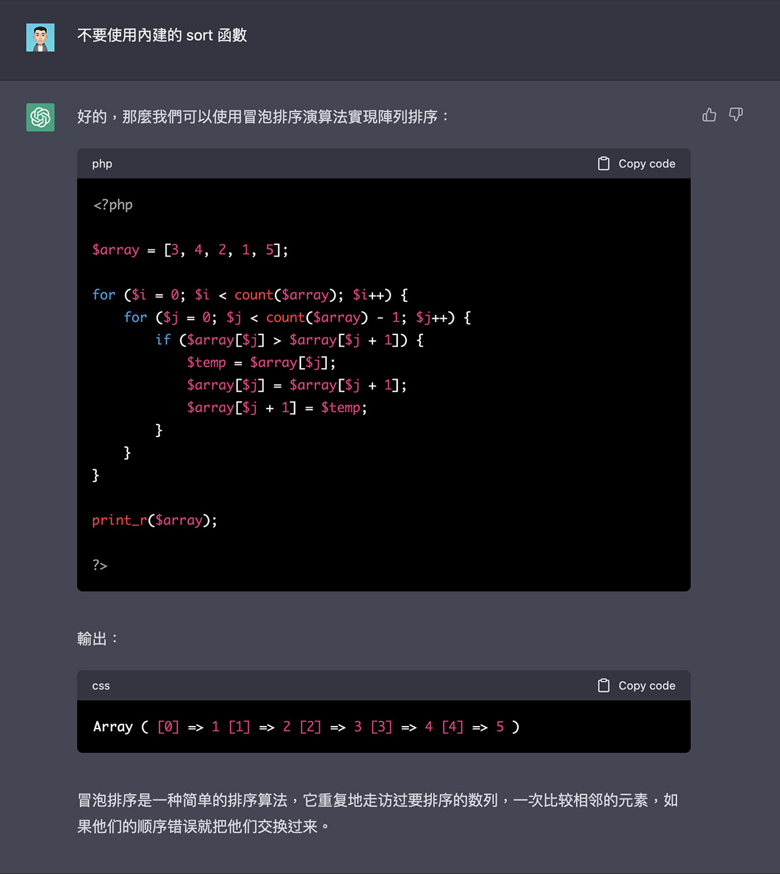Image resolution: width=780 pixels, height=874 pixels.
Task: Click the $temp = $array[$j] assignment line
Action: pyautogui.click(x=261, y=362)
